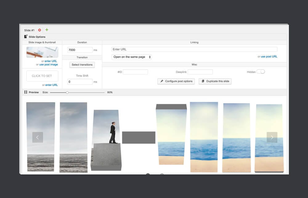
Task: Go to previous slide with left arrow
Action: point(38,137)
